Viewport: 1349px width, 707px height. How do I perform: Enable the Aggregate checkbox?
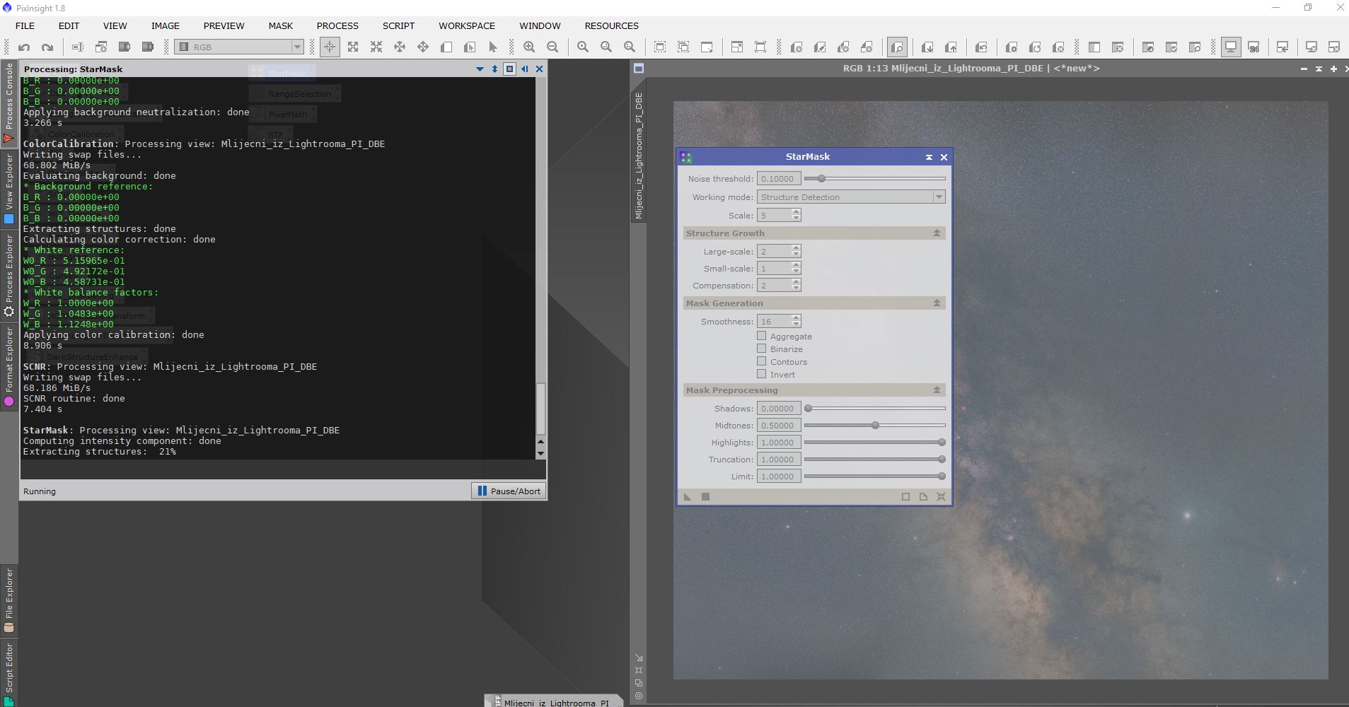pyautogui.click(x=762, y=337)
